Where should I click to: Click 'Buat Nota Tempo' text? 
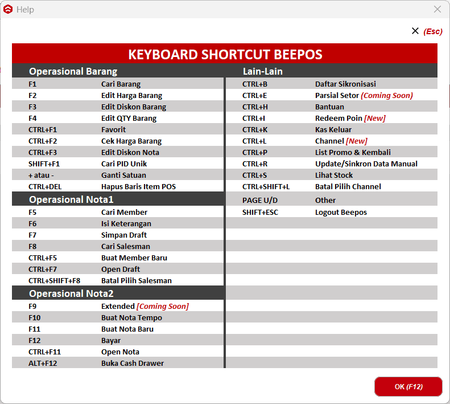point(131,318)
